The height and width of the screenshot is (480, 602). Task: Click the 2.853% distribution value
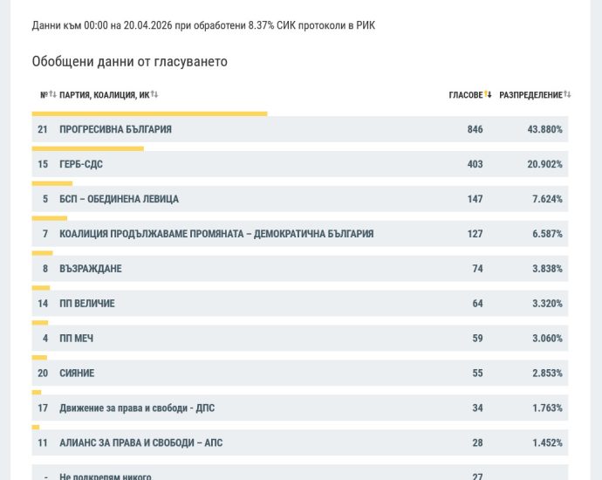pos(547,374)
